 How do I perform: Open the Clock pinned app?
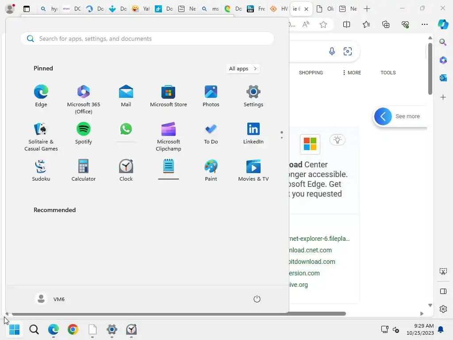[x=126, y=170]
